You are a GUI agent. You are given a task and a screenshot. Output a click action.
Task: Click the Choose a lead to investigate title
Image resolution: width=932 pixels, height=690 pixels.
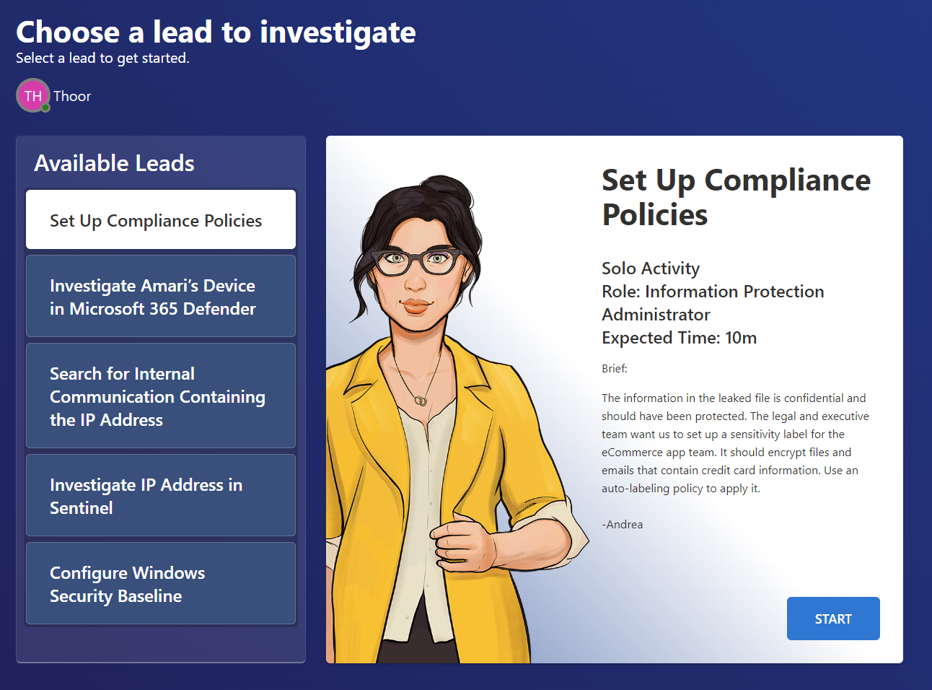coord(216,32)
